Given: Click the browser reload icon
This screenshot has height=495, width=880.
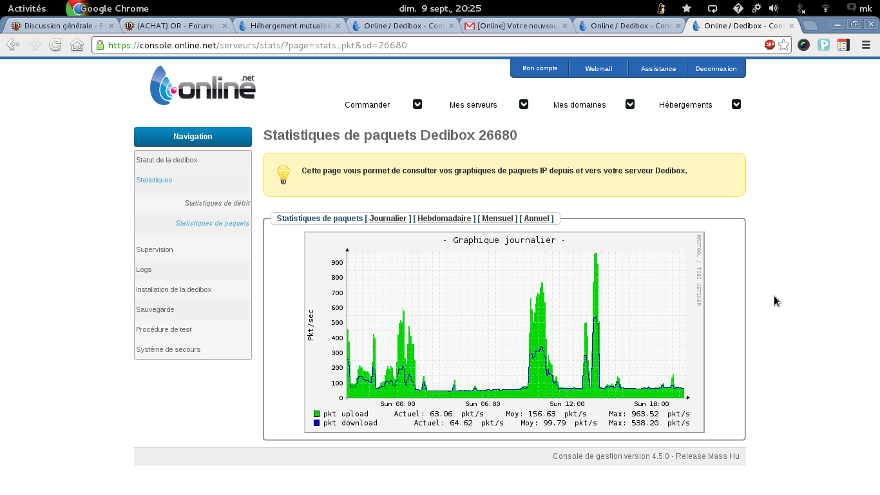Looking at the screenshot, I should [55, 45].
